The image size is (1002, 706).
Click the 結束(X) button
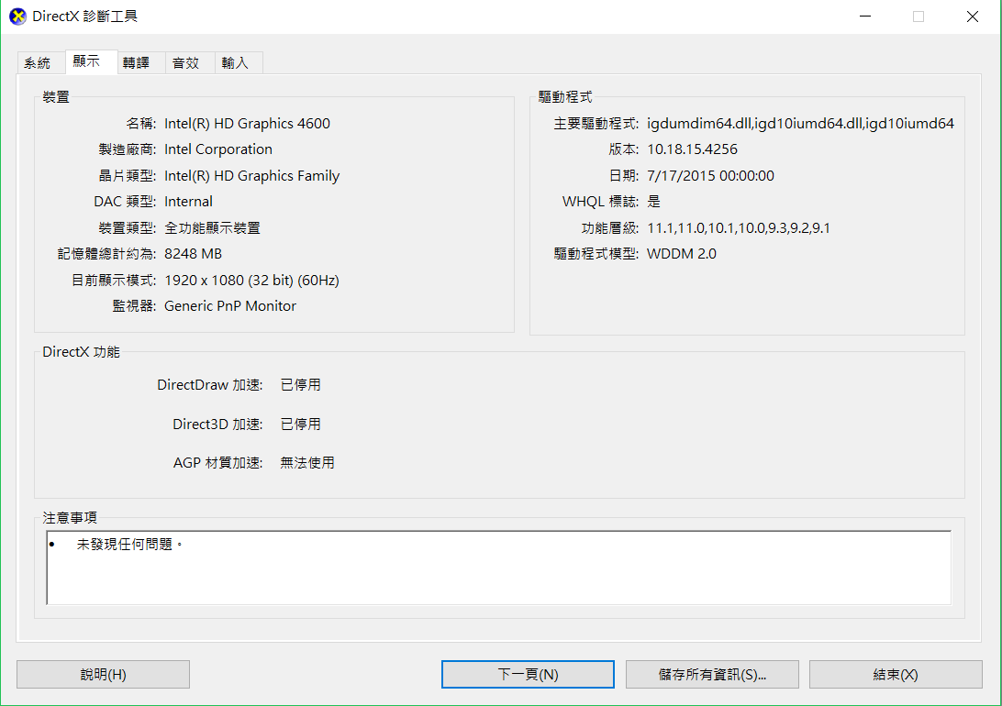896,674
